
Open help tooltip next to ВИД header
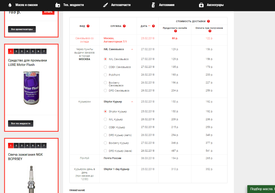88,26
